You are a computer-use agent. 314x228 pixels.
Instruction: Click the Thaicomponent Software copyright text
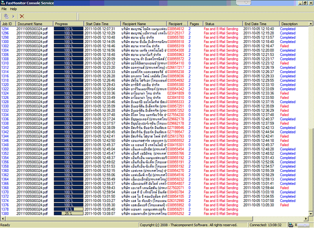click(x=188, y=225)
